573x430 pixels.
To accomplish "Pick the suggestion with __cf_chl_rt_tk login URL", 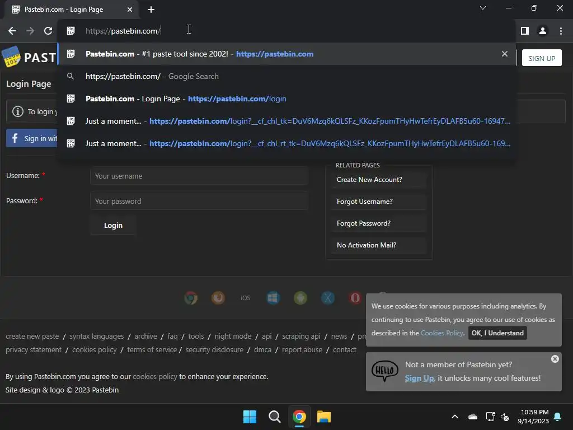I will pyautogui.click(x=286, y=143).
